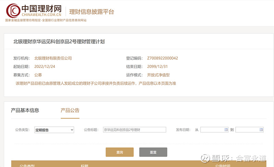
Task: Open the start-date calendar picker icon
Action: pyautogui.click(x=226, y=129)
